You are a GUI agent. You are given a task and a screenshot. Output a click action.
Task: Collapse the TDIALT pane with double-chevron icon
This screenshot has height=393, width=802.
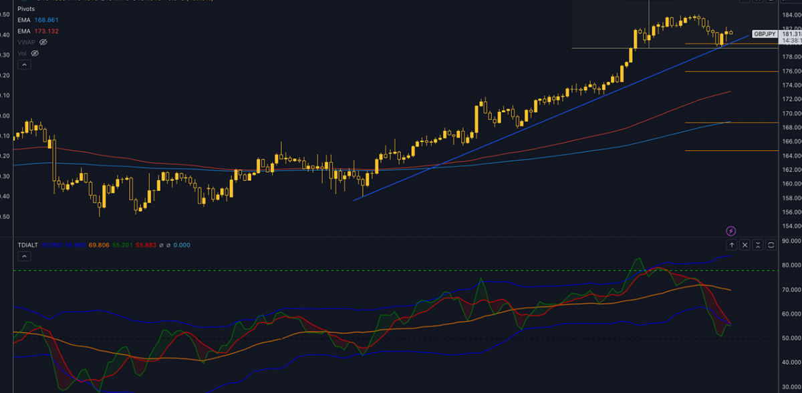pos(758,245)
